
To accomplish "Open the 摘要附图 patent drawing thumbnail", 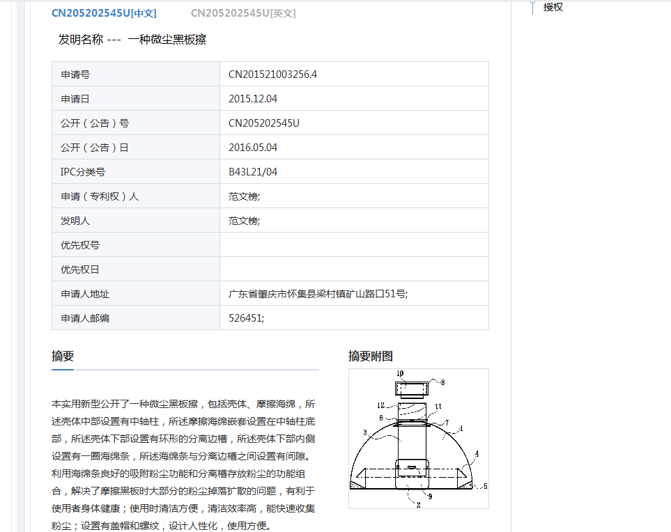I will click(x=418, y=438).
